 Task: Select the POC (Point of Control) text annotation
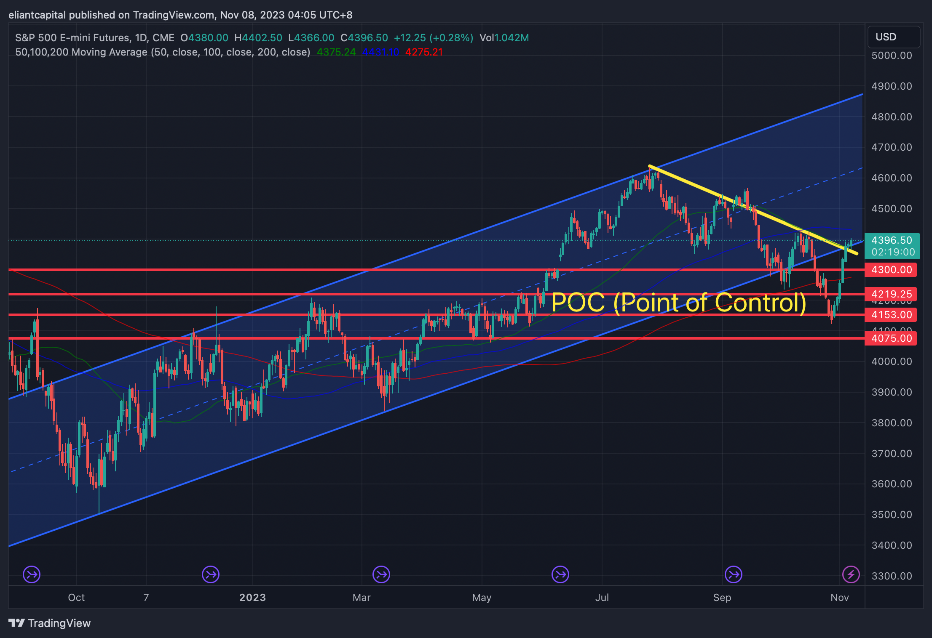pyautogui.click(x=678, y=303)
